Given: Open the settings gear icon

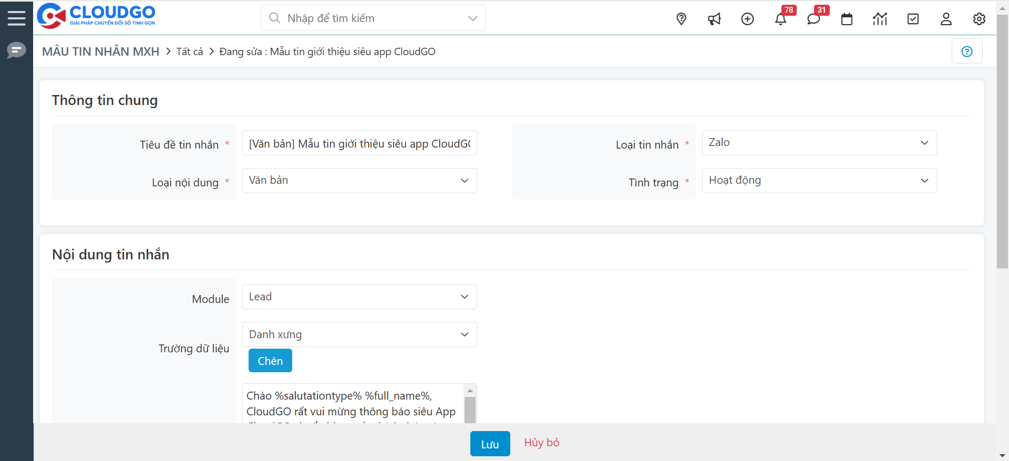Looking at the screenshot, I should [x=979, y=19].
